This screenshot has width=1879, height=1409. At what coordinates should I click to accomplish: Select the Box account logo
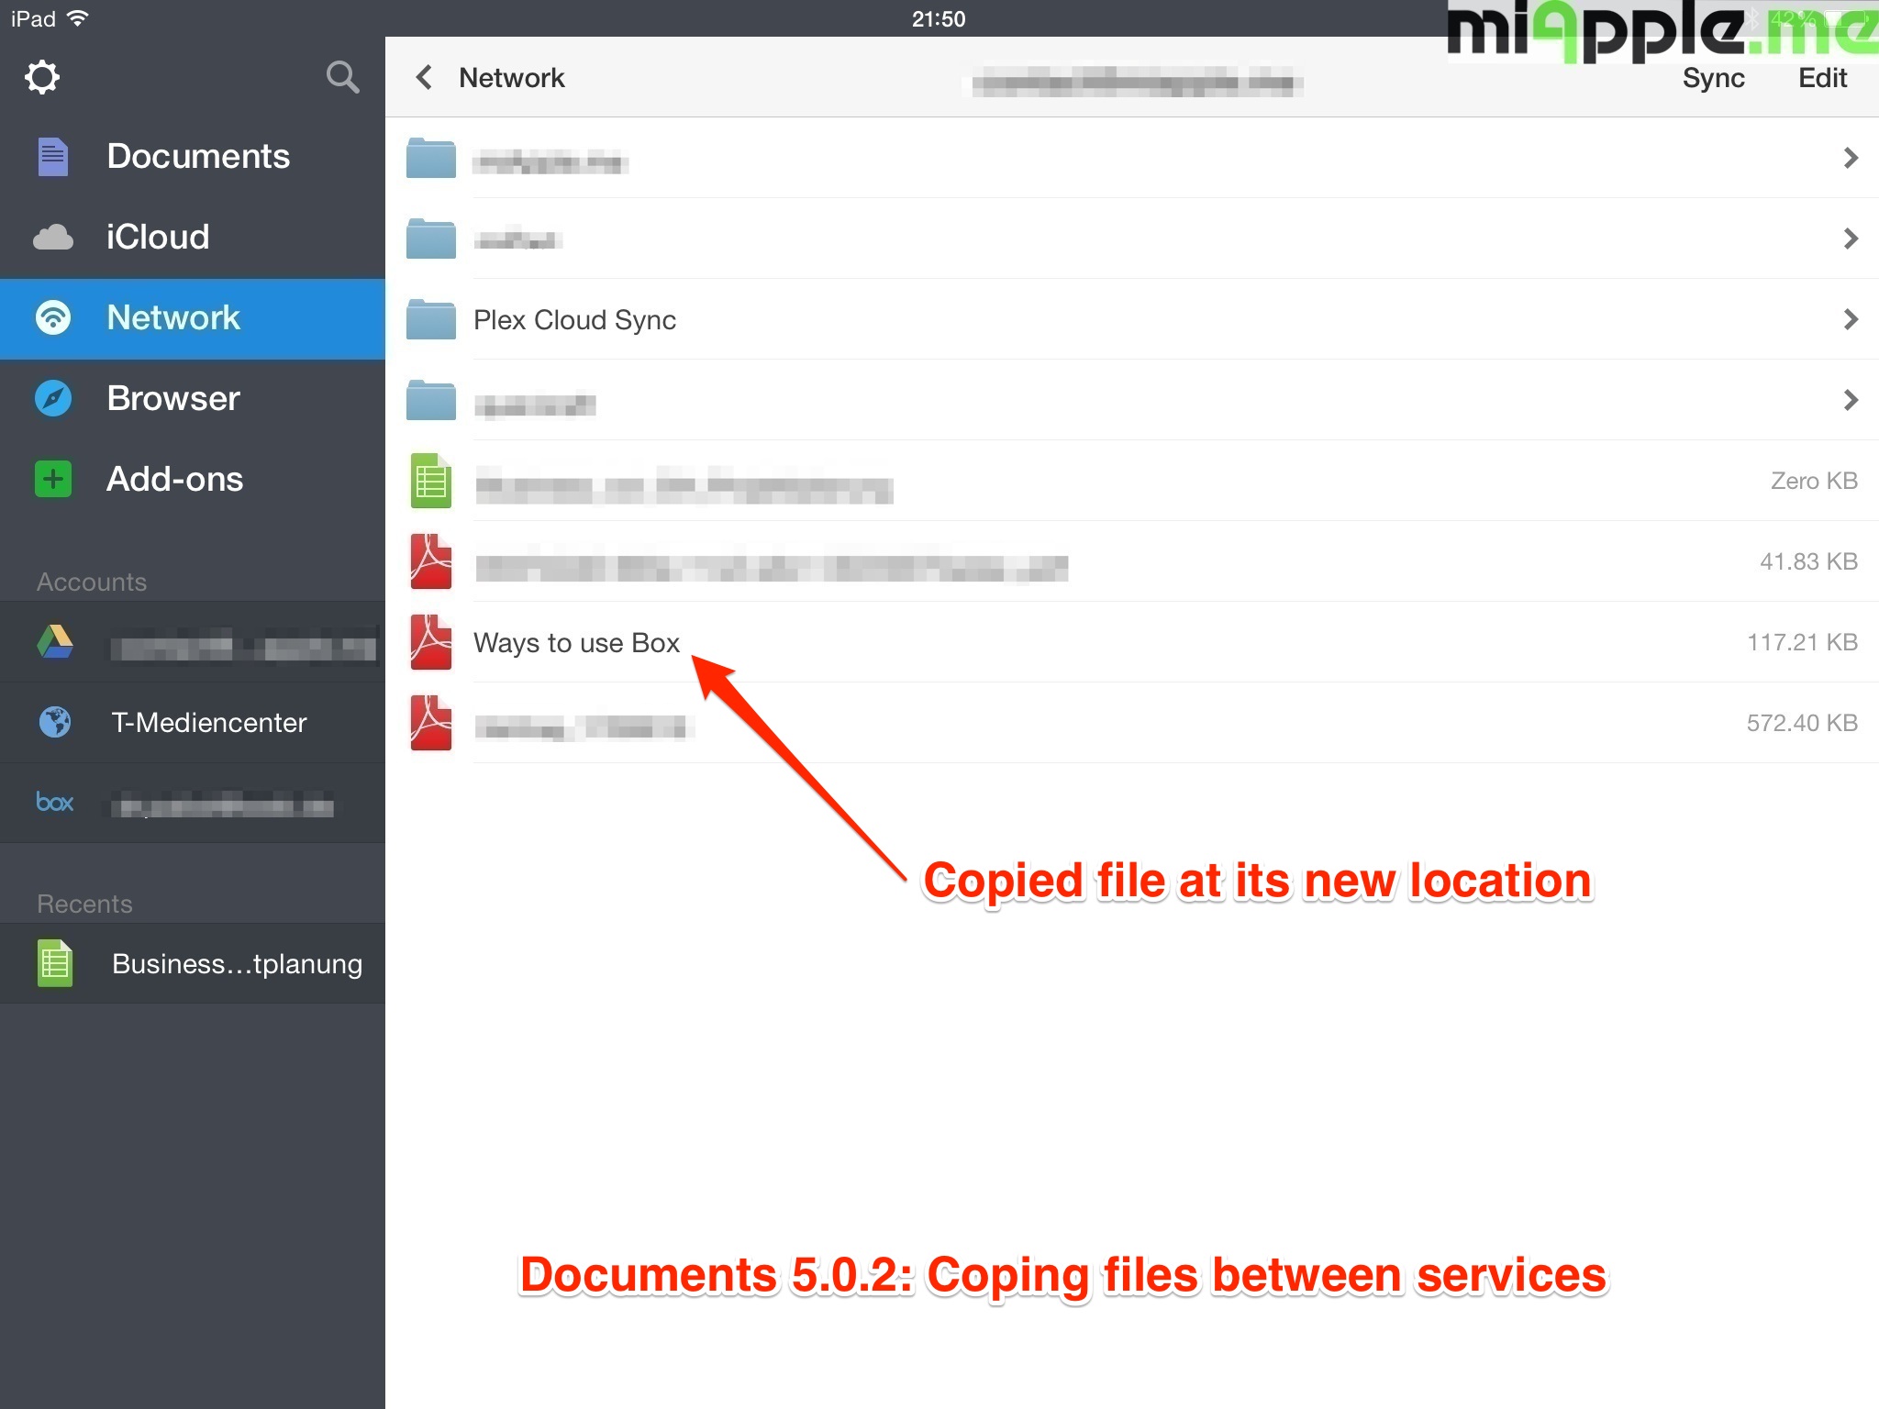(55, 803)
